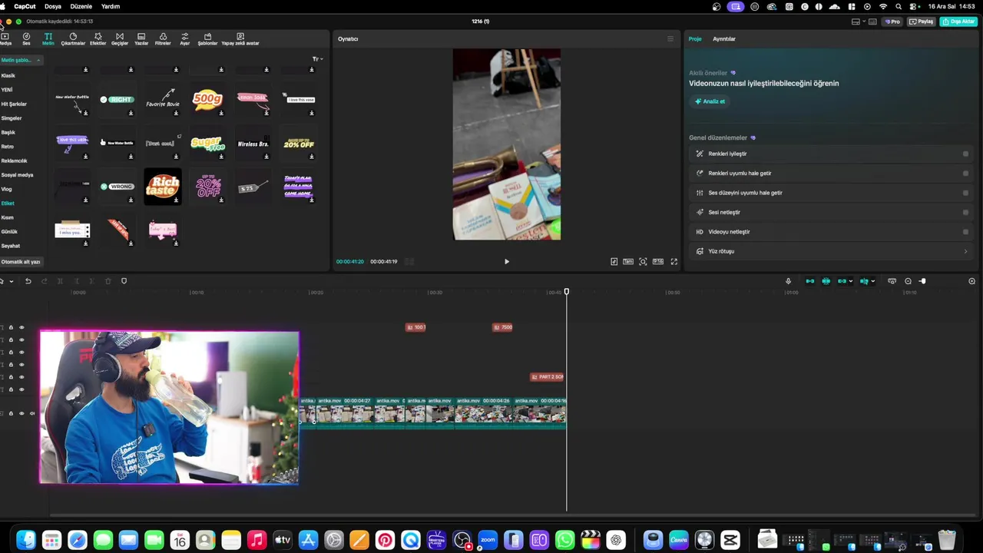983x553 pixels.
Task: Select the Metin text panel
Action: [48, 38]
